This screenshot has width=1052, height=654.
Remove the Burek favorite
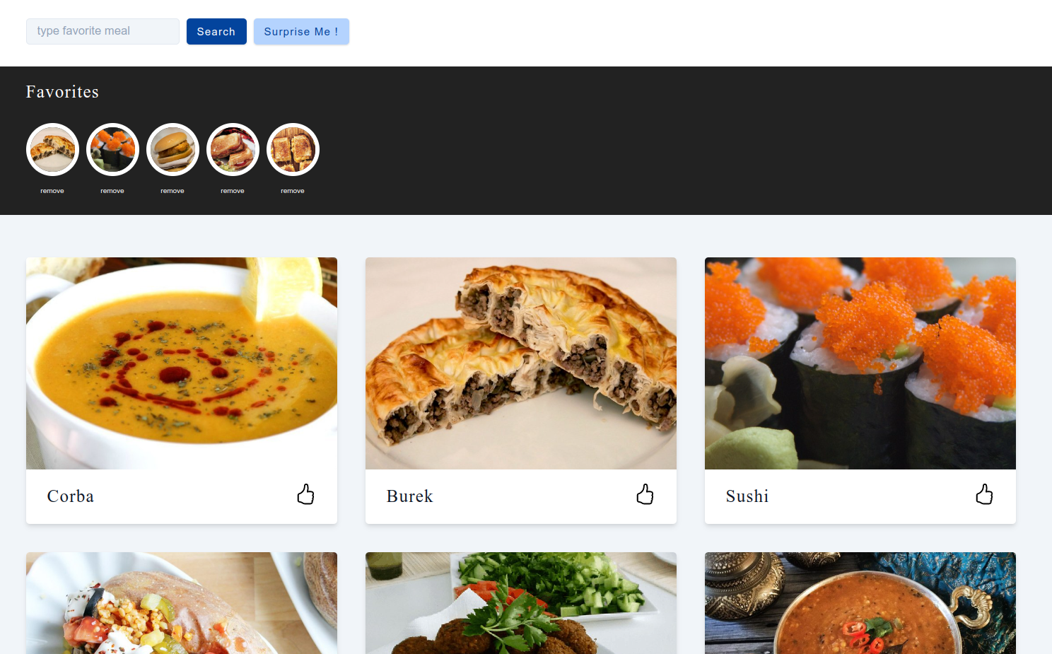click(52, 191)
